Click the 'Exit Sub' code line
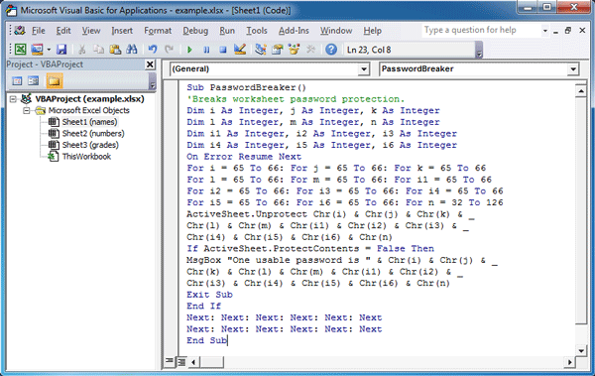The height and width of the screenshot is (376, 595). 209,295
